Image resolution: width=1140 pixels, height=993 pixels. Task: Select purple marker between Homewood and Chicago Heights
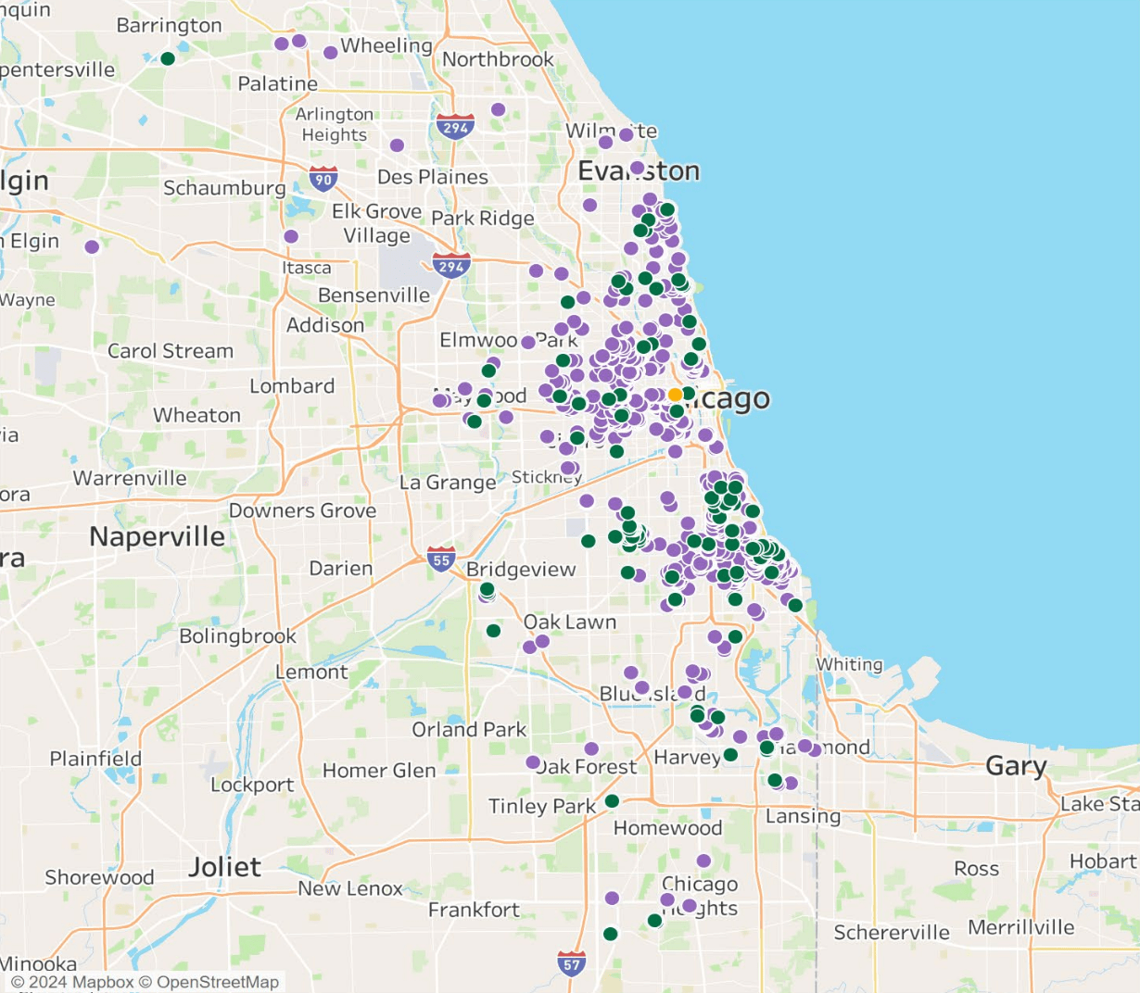(x=703, y=861)
